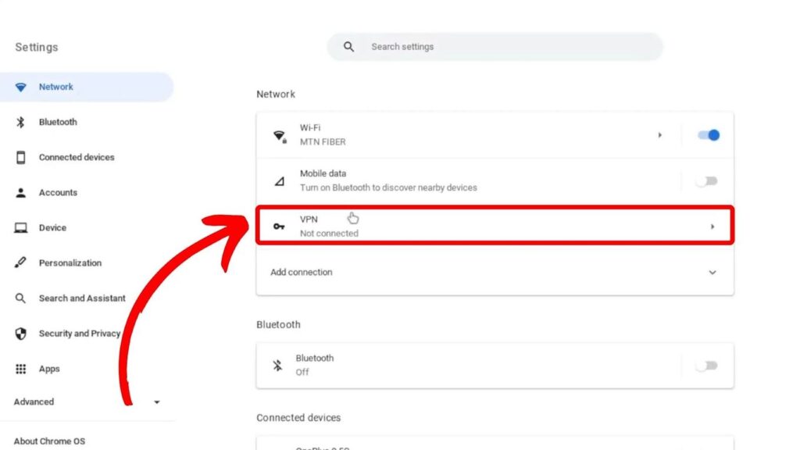The width and height of the screenshot is (800, 450).
Task: Click the Apps grid icon
Action: 20,369
